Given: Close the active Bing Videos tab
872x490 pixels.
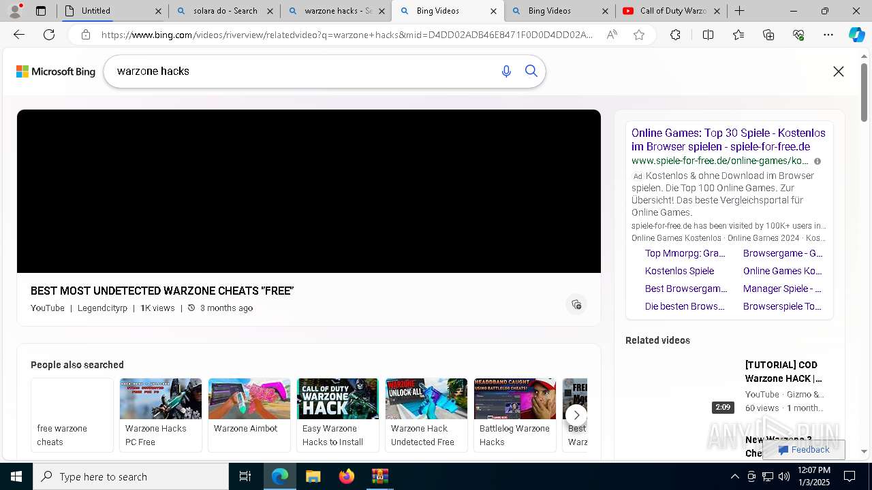Looking at the screenshot, I should (493, 11).
